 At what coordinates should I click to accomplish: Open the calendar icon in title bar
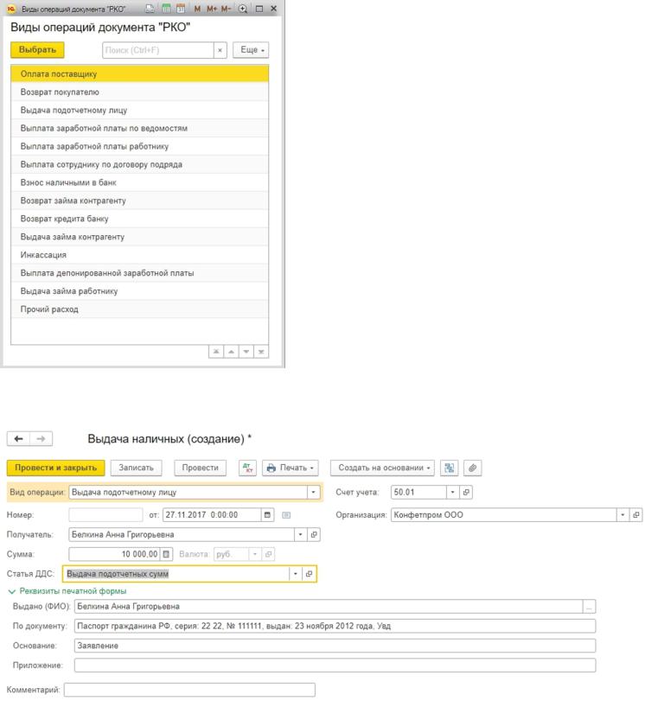tap(181, 9)
